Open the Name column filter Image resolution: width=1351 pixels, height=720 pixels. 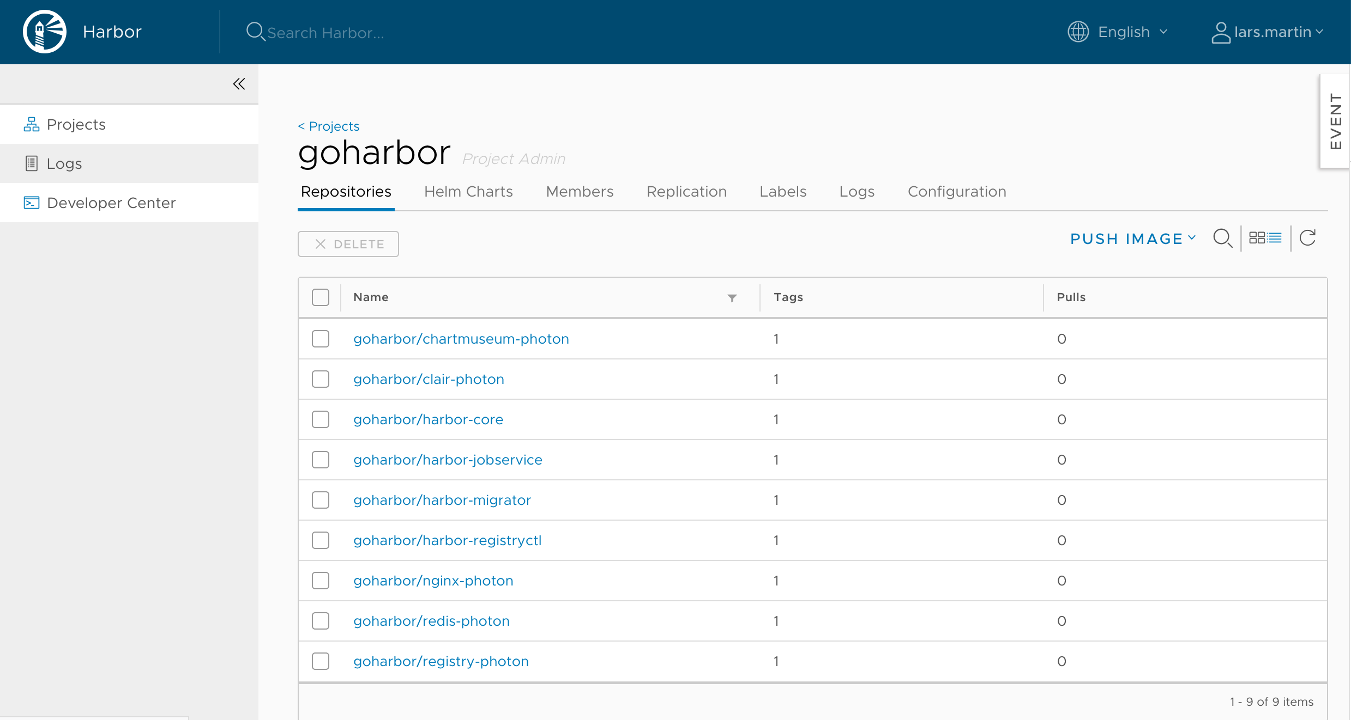click(732, 297)
